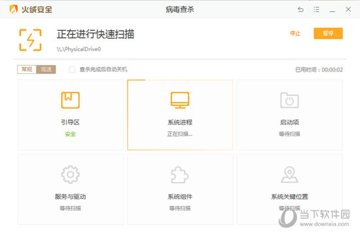Click the 系统关键位置 map pin icon
The width and height of the screenshot is (360, 237).
(289, 175)
